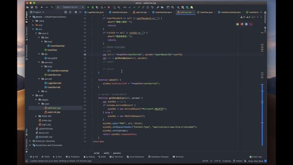Open the Terminal tool window button
The image size is (293, 165).
point(178,157)
